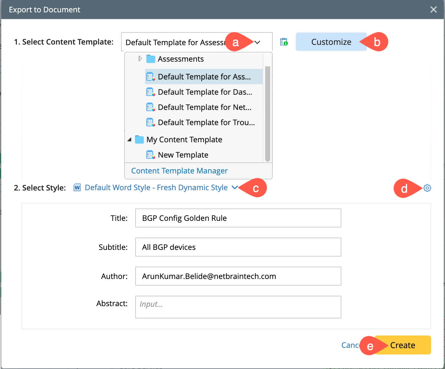Screen dimensions: 445x369
Task: Choose the highlighted Default Template for Ass...
Action: (204, 77)
